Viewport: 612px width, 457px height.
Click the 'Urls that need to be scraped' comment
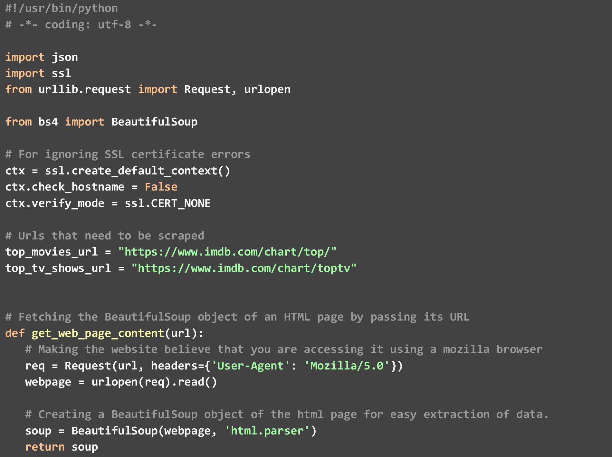coord(105,236)
